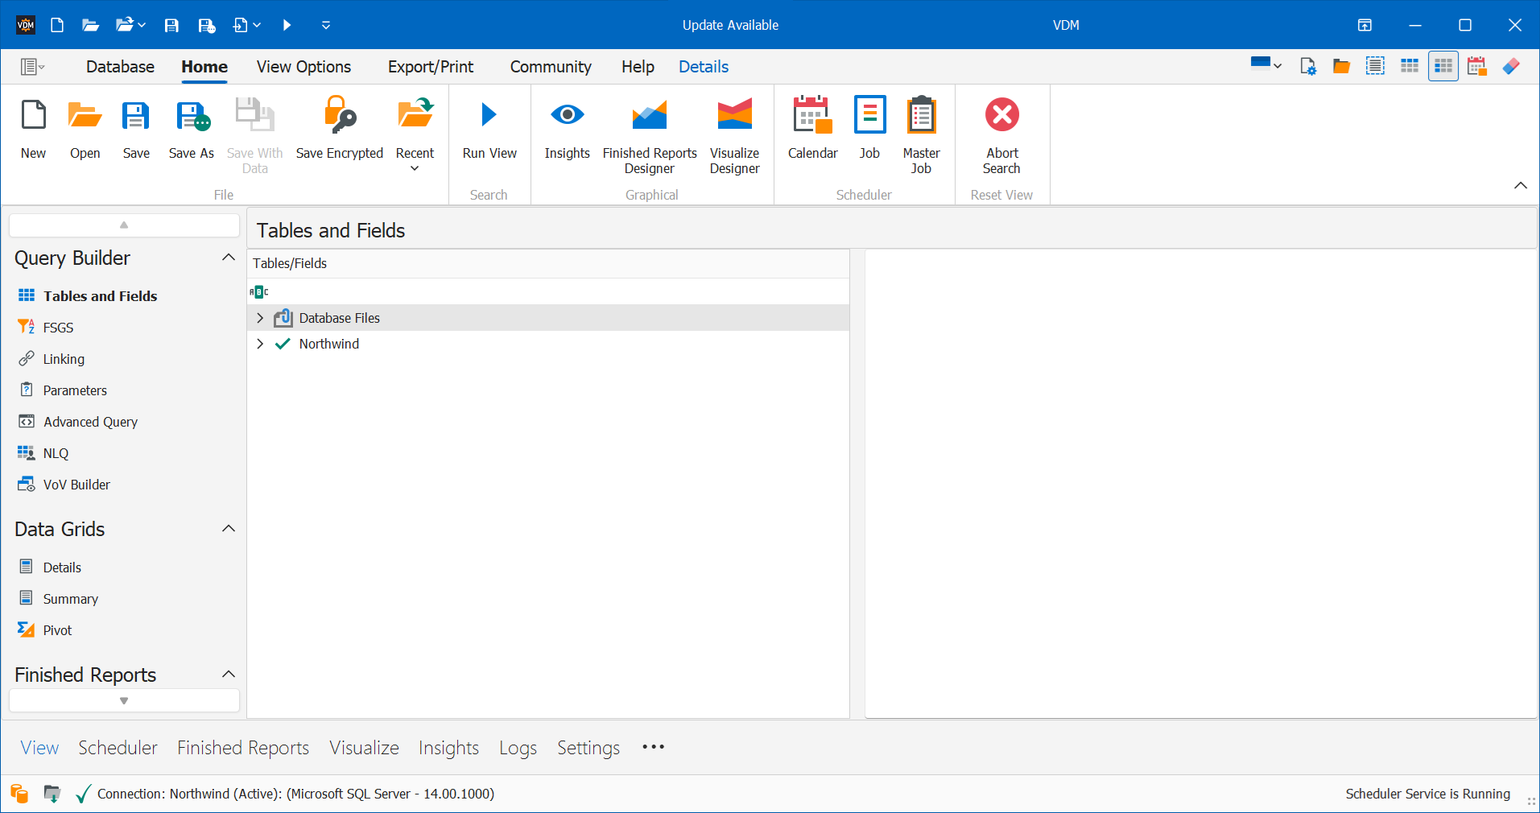Click the database stack icon in the status bar
The image size is (1540, 813).
pos(19,794)
